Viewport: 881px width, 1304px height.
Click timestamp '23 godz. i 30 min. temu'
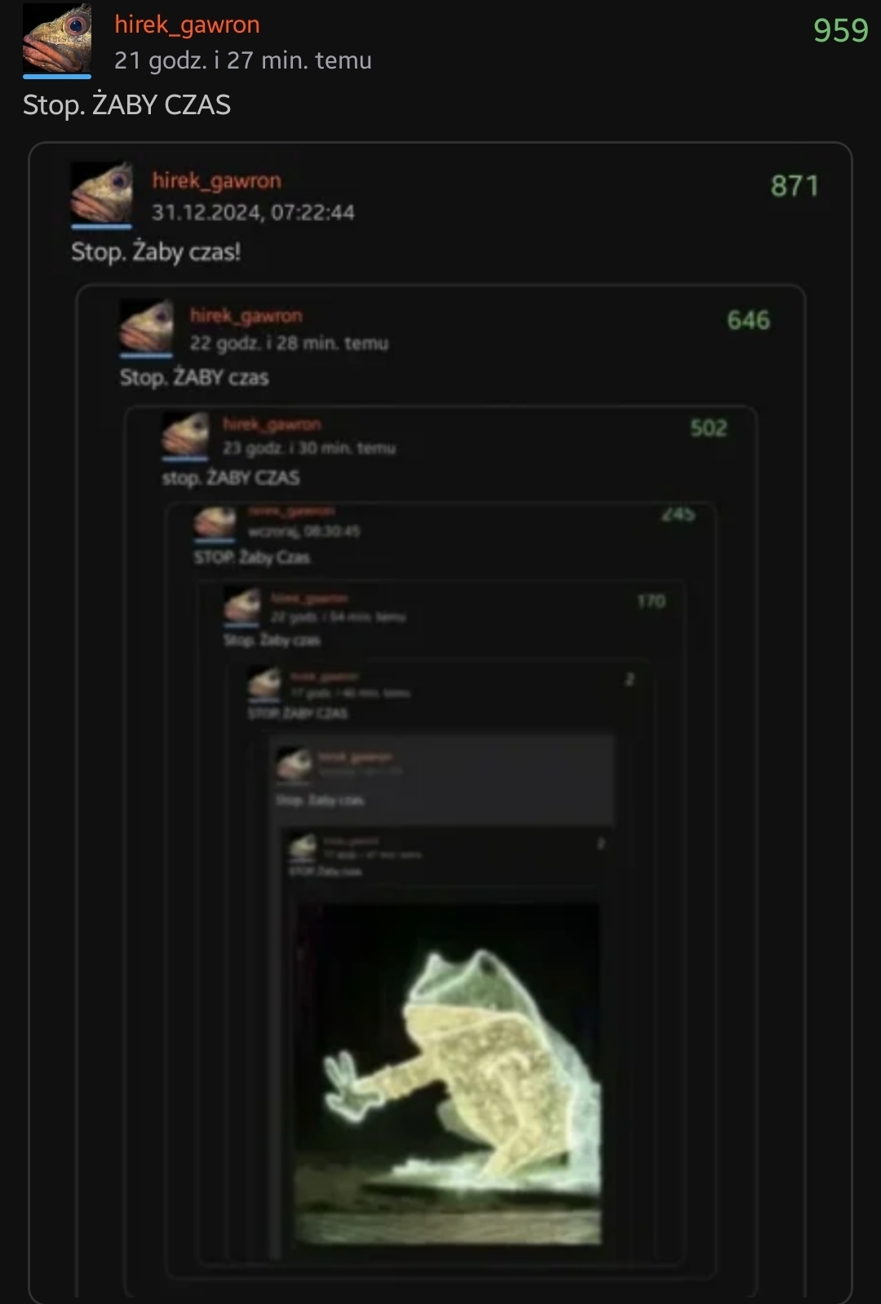click(x=309, y=448)
